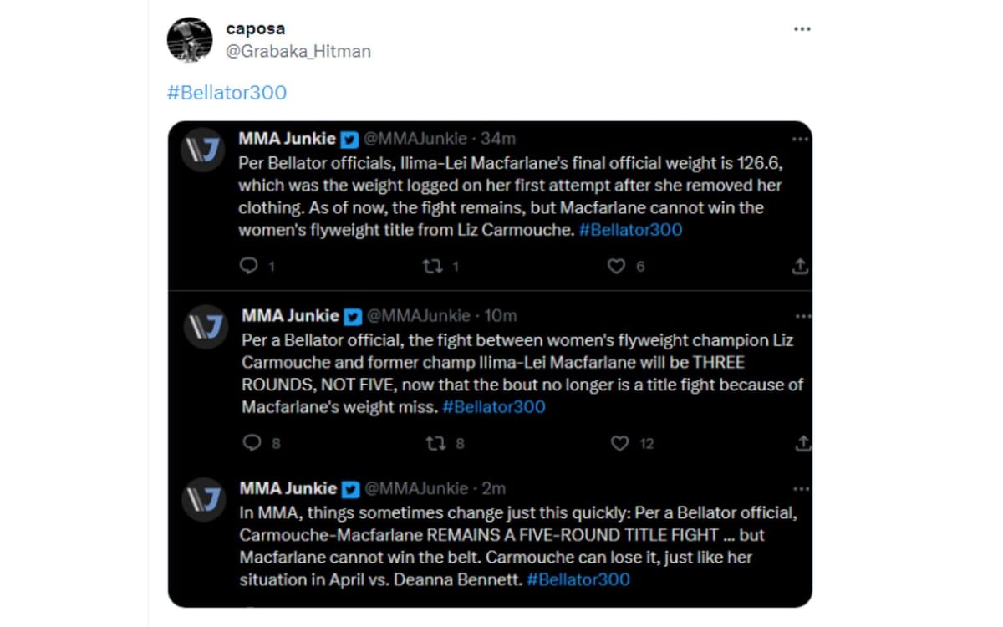Click caposa's profile picture

[191, 39]
